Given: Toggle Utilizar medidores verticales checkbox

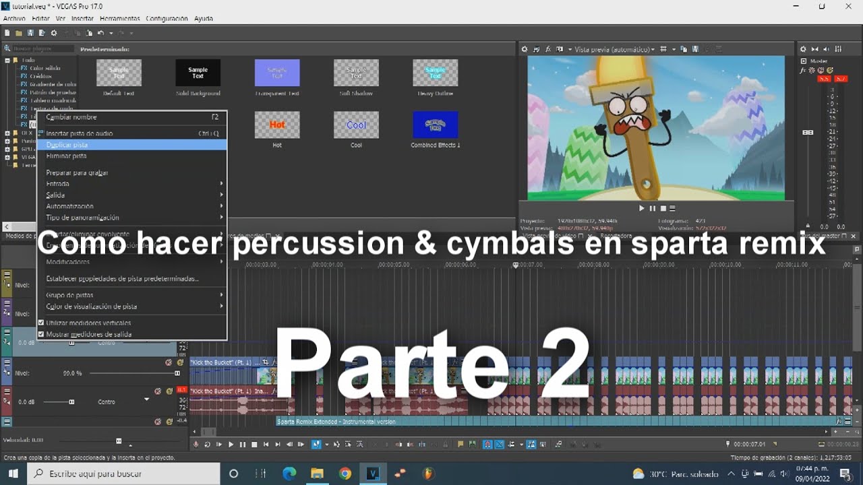Looking at the screenshot, I should 41,323.
